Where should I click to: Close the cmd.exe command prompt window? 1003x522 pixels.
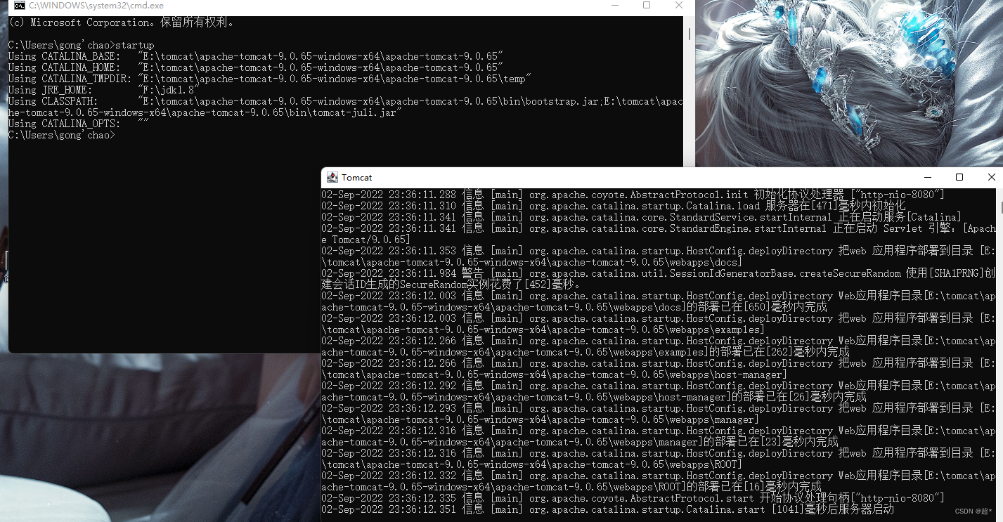click(678, 6)
